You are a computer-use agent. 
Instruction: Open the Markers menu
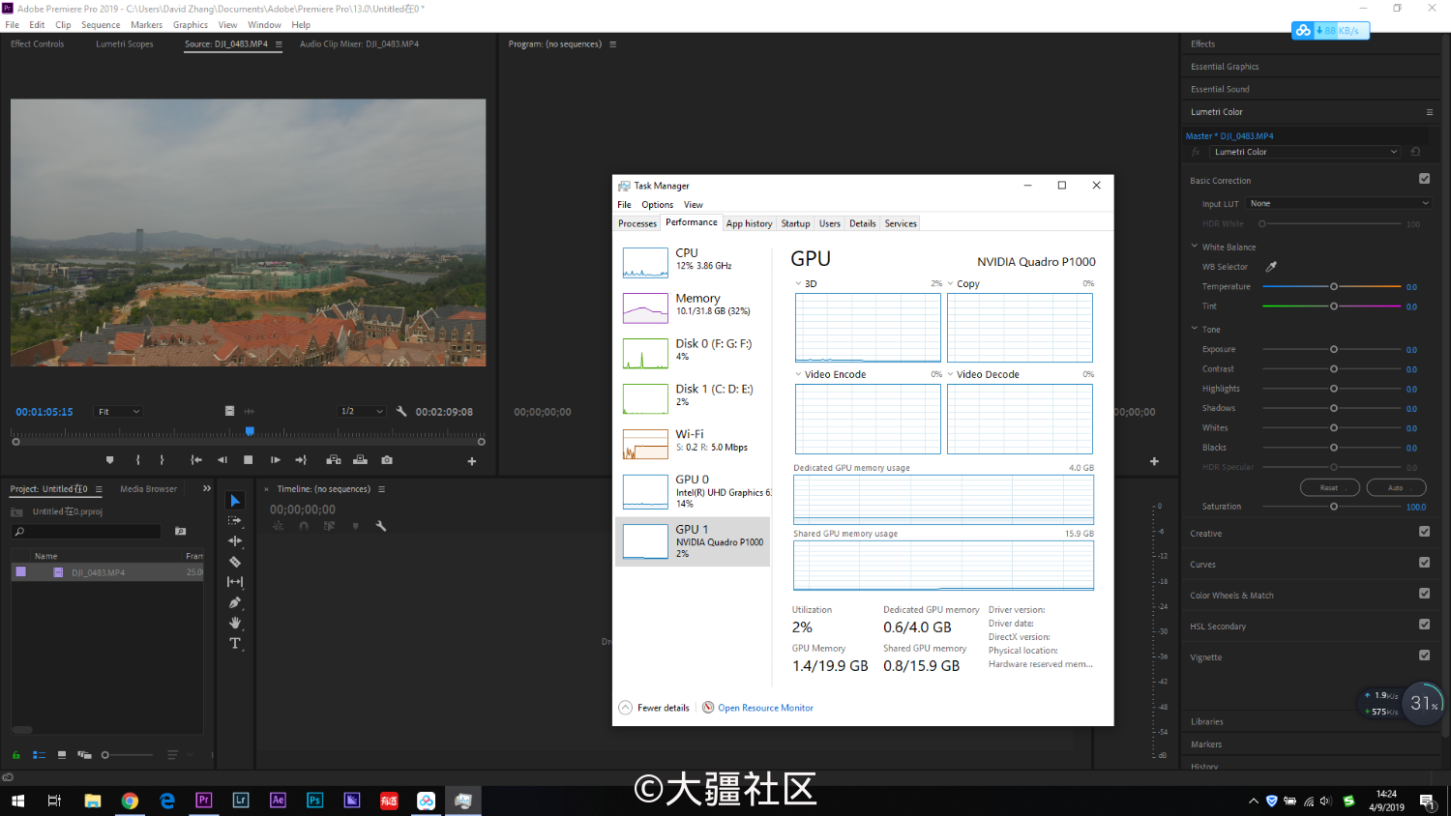click(x=147, y=25)
